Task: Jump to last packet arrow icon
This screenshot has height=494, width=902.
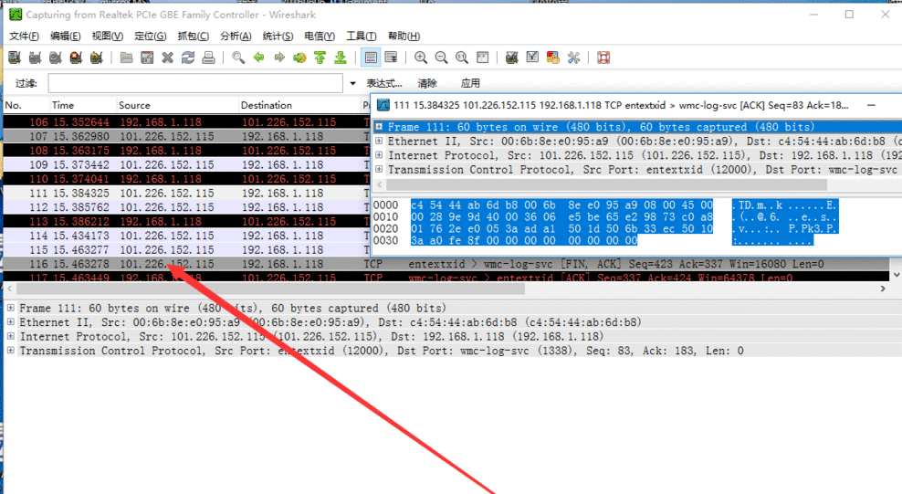Action: tap(341, 58)
